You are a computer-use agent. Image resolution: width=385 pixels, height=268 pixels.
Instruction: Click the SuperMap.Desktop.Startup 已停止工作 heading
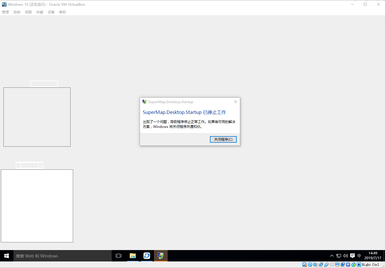point(184,112)
